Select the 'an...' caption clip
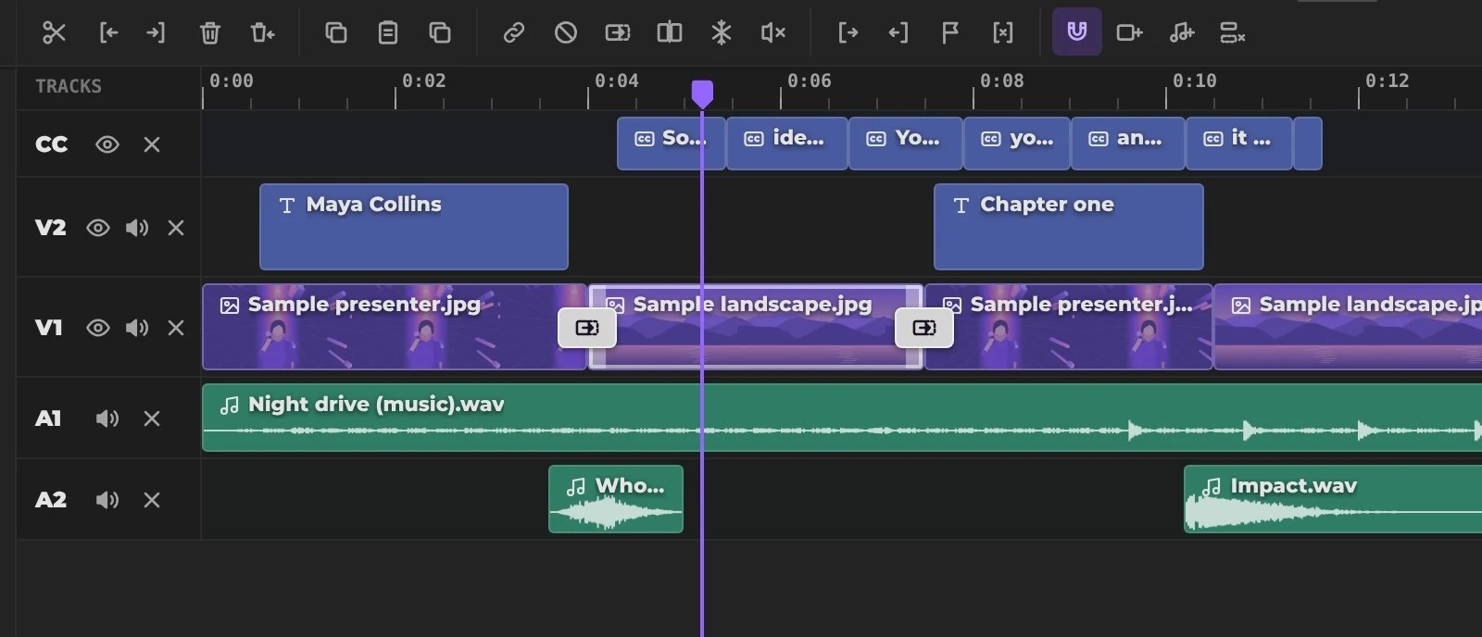Screen dimensions: 1482x637 click(1128, 144)
